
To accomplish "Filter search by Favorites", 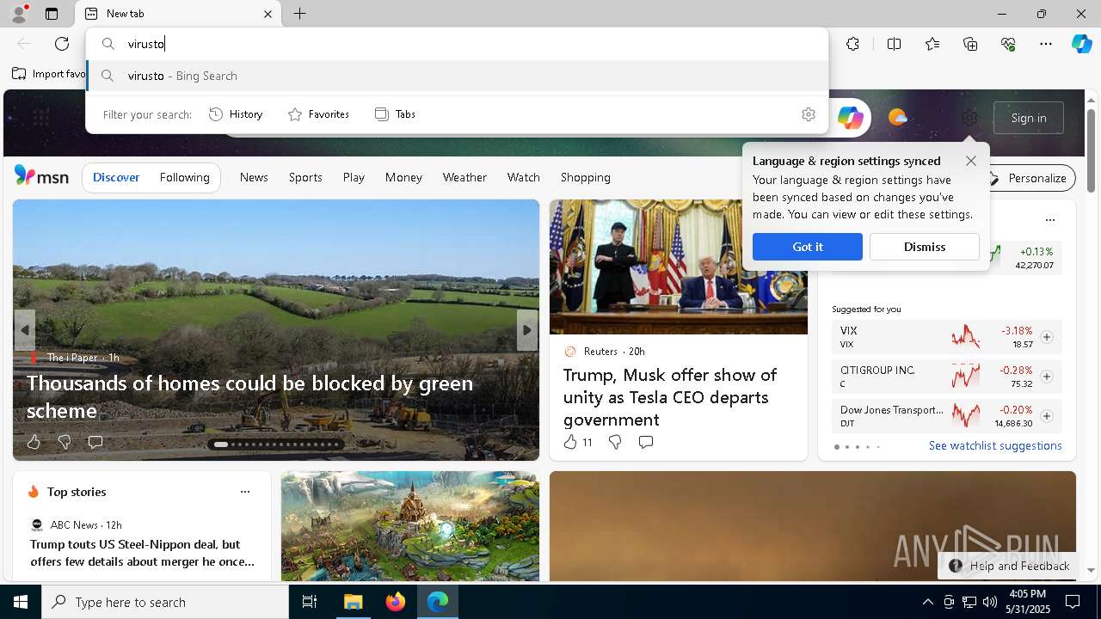I will pyautogui.click(x=318, y=114).
